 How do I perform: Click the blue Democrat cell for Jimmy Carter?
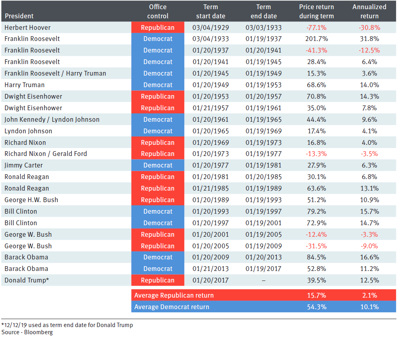[x=158, y=165]
